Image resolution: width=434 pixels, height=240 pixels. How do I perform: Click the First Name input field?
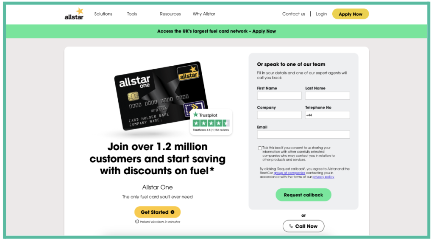(279, 95)
